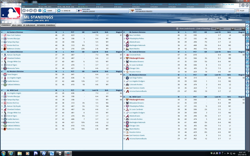Click the home icon under MANAGER section
Image resolution: width=250 pixels, height=156 pixels.
click(247, 37)
